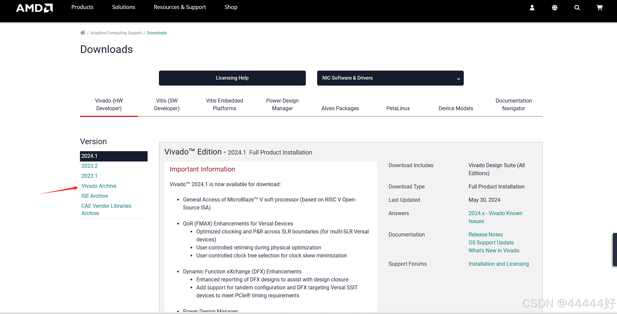The height and width of the screenshot is (314, 617).
Task: Open the Vivado Archive link
Action: point(99,186)
